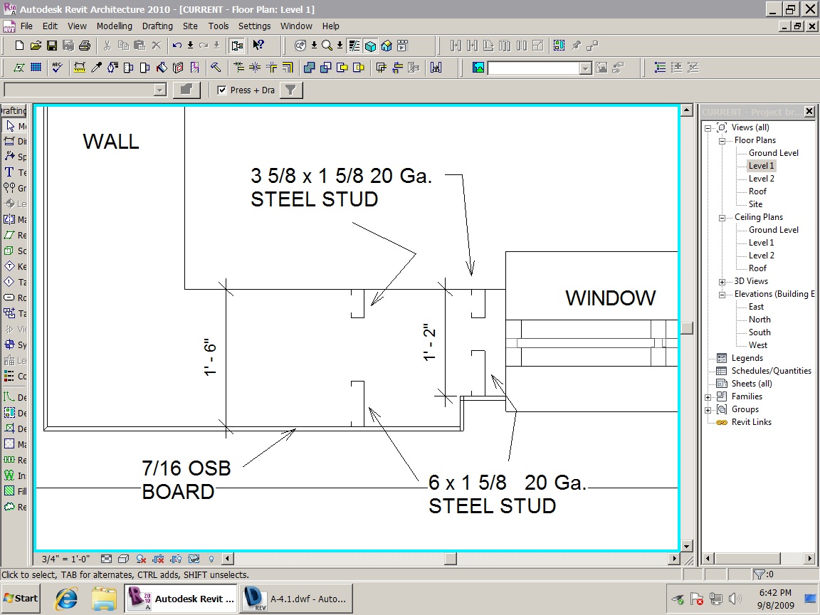Open the South elevation view

pos(760,332)
